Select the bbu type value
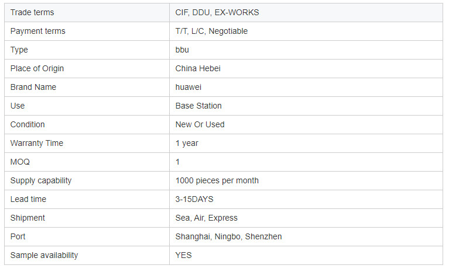 182,50
